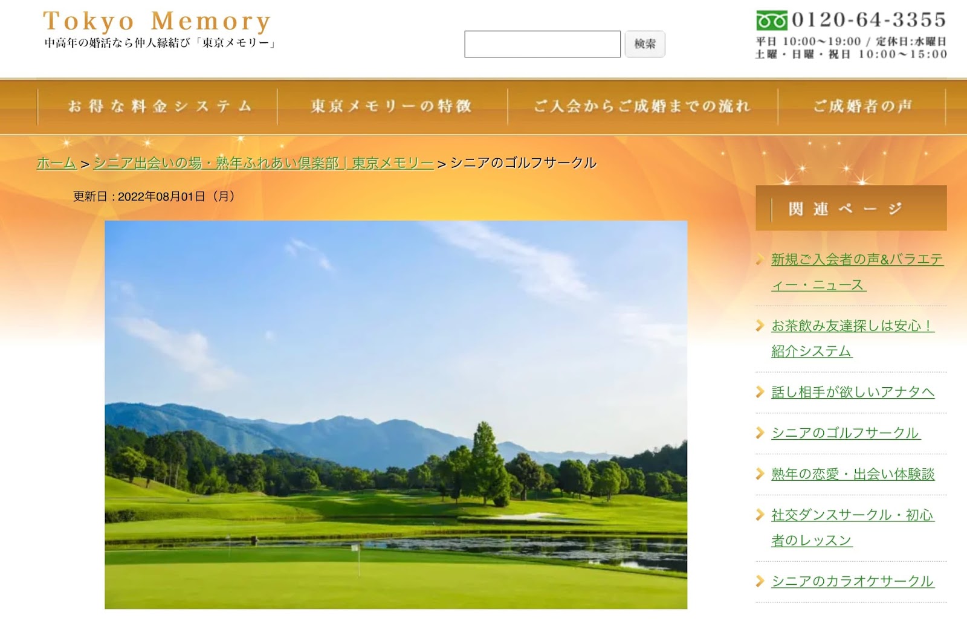Click arrow icon beside シニアのカラオケサークル
Image resolution: width=967 pixels, height=621 pixels.
tap(760, 581)
